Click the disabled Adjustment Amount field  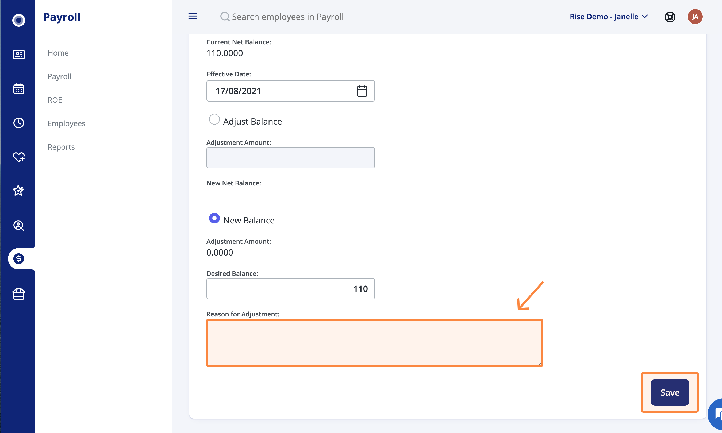pos(290,157)
